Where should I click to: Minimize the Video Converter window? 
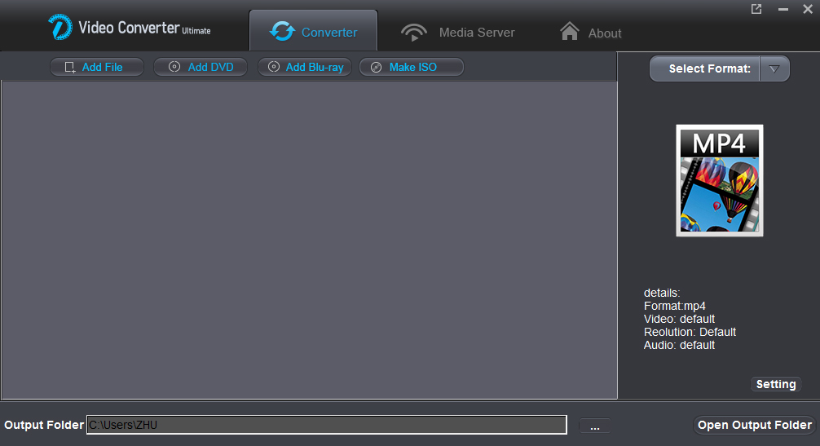[x=783, y=9]
